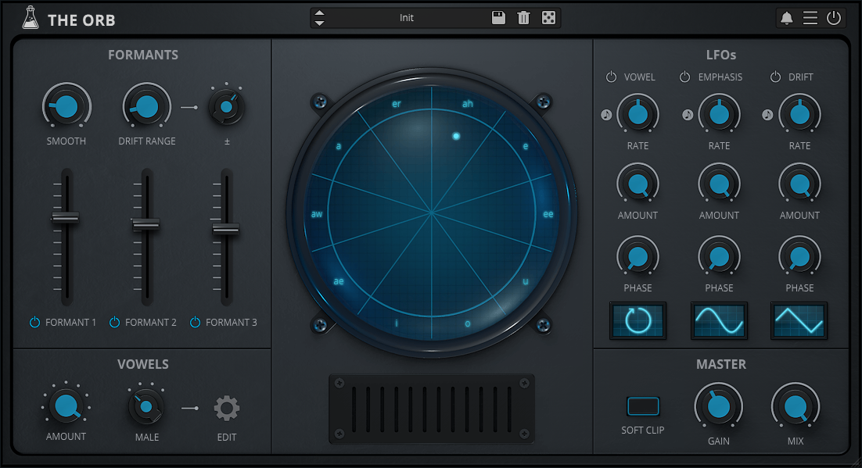
Task: Toggle plugin bypass with the top-right power icon
Action: pos(834,18)
